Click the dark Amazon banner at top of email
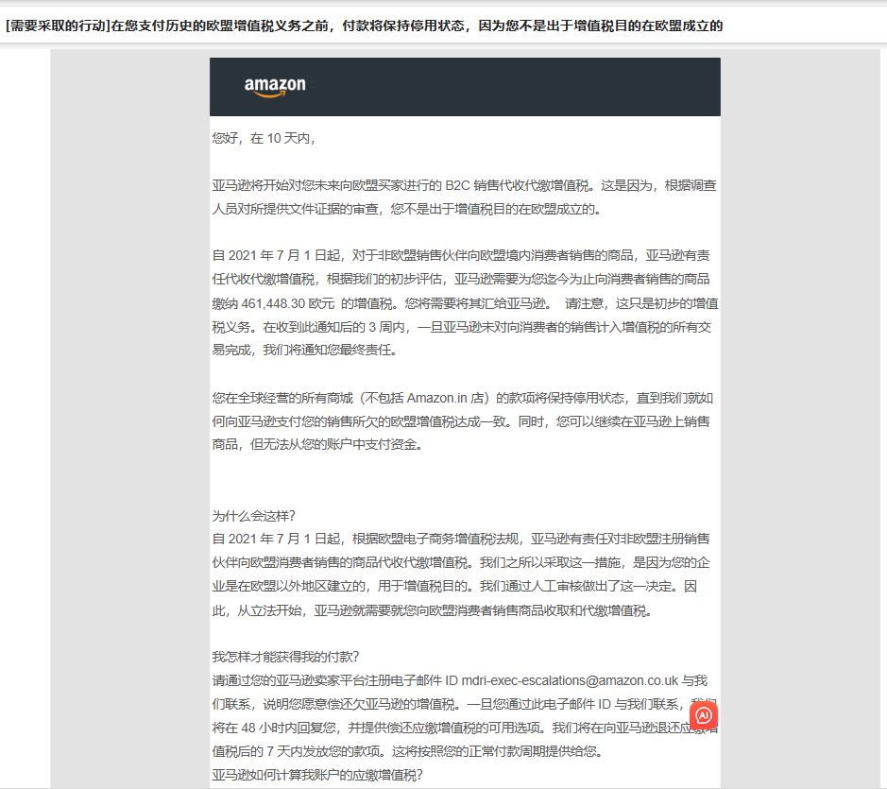 tap(465, 87)
